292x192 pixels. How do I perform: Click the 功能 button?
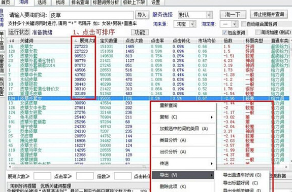click(x=140, y=32)
